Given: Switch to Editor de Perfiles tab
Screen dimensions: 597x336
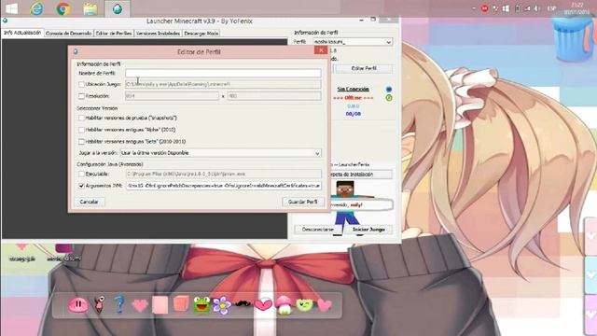Looking at the screenshot, I should click(x=114, y=34).
